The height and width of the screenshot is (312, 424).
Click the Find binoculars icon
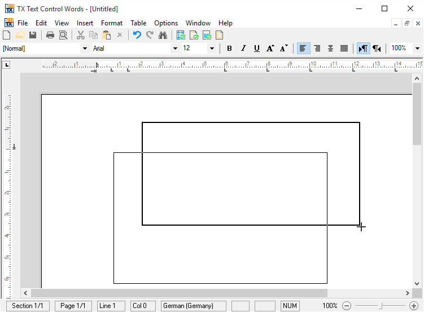[x=163, y=35]
